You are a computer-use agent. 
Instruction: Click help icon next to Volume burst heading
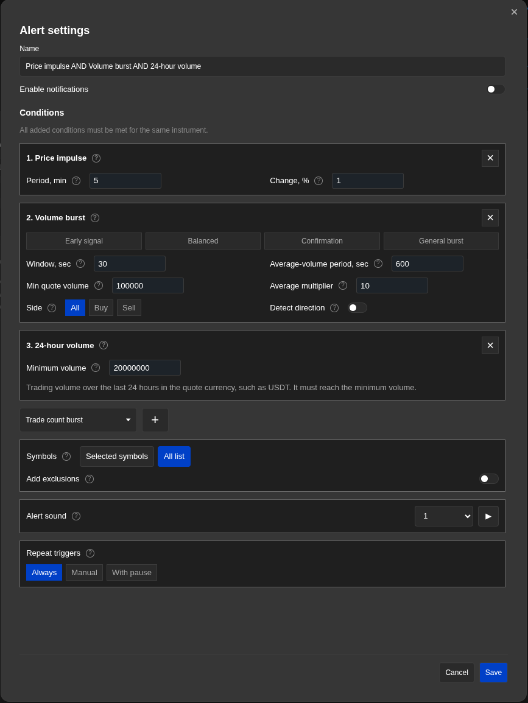coord(94,218)
